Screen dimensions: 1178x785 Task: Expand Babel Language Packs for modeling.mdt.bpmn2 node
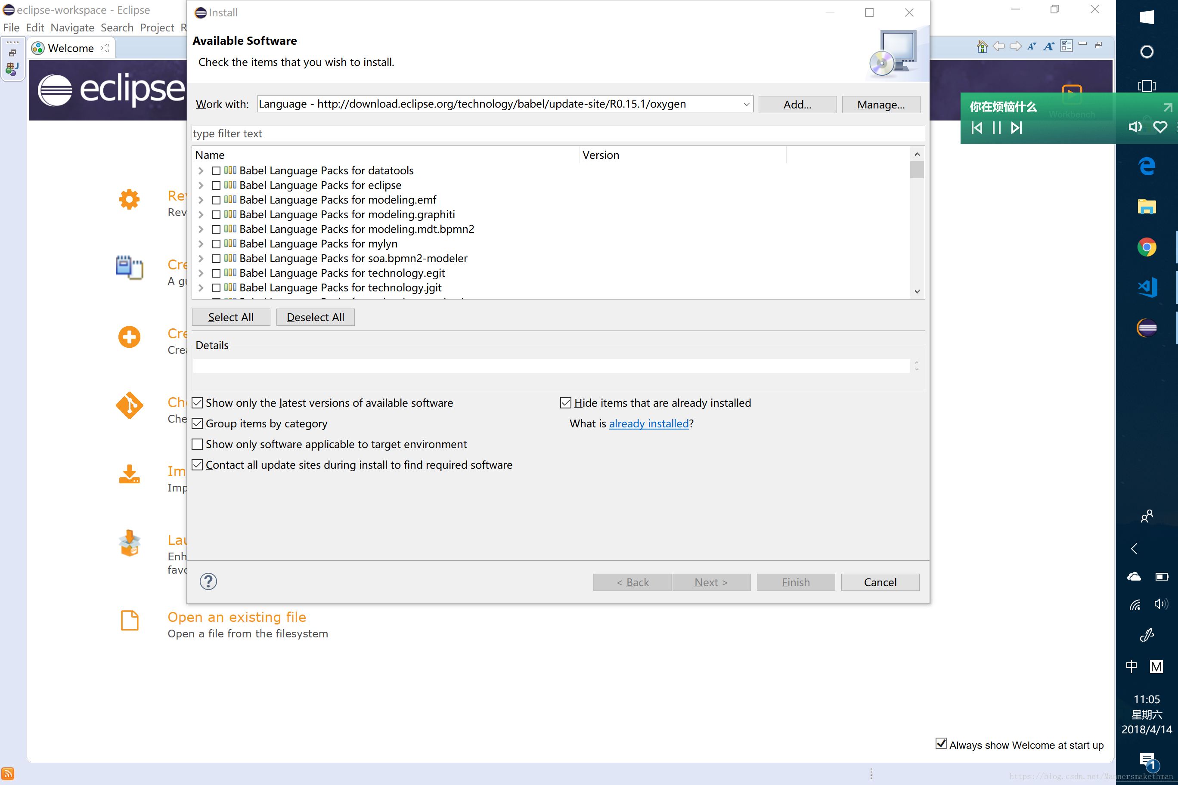[201, 229]
